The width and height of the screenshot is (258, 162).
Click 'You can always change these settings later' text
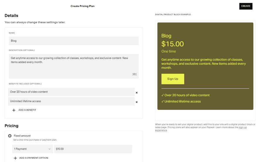click(35, 22)
